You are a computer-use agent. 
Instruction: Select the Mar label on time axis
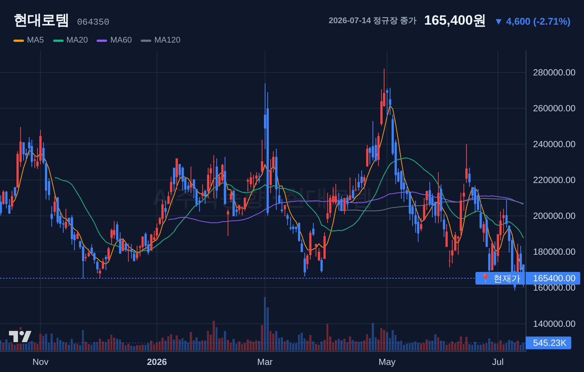pos(265,362)
